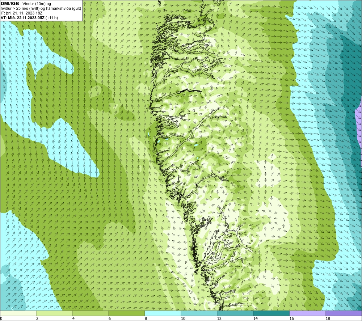Viewport: 362px width, 321px height.
Task: Click the 4–6 m/s green legend swatch
Action: 90,313
